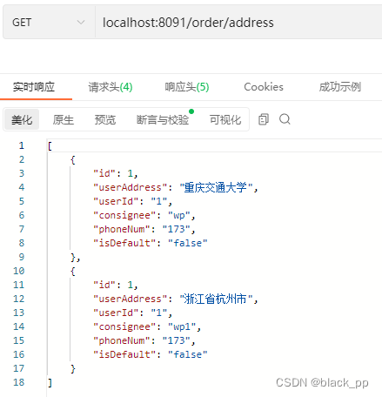Click the "userAddress" key on line 12

[131, 299]
